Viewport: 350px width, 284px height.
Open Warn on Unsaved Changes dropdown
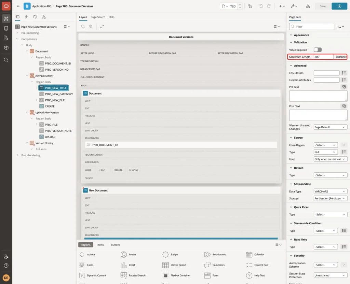coord(331,127)
